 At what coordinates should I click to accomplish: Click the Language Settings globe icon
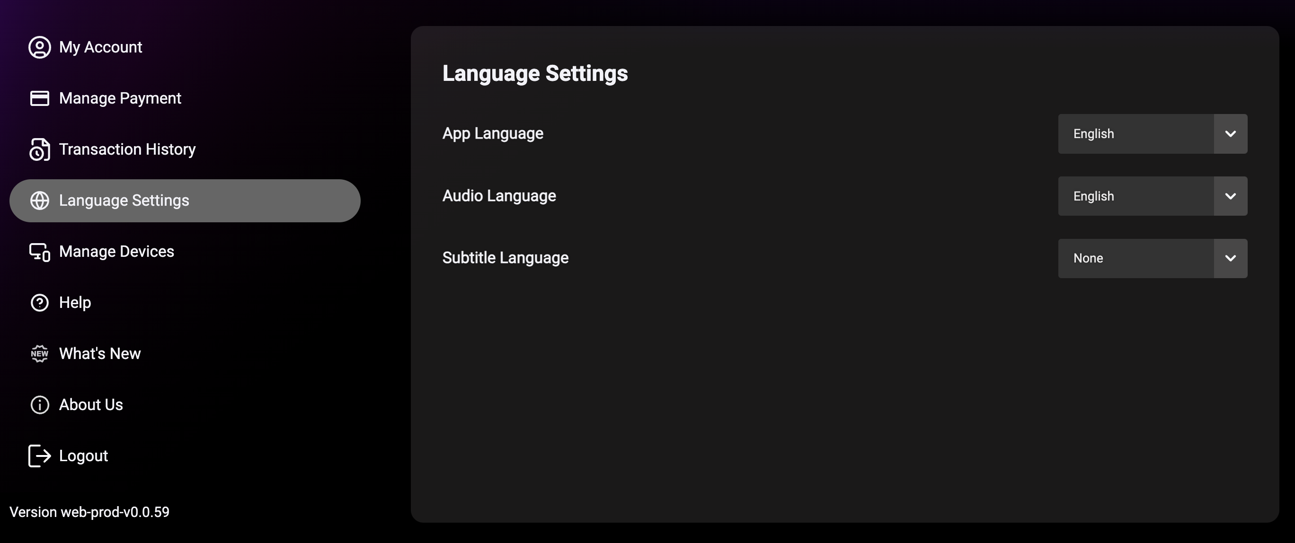pyautogui.click(x=39, y=201)
